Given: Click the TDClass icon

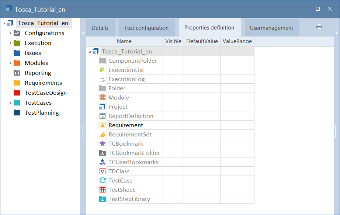Looking at the screenshot, I should pyautogui.click(x=103, y=171).
